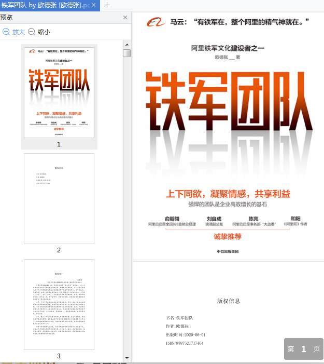Click the thumbnail panel scrollbar handle
The height and width of the screenshot is (364, 324).
(x=127, y=53)
